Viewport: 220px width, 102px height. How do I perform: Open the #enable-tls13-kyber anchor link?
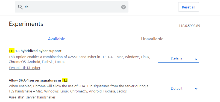point(24,68)
